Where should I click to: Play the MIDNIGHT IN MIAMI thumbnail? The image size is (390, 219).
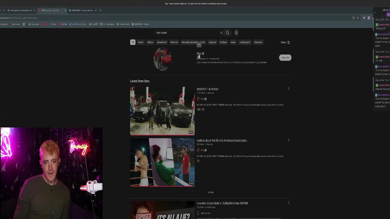pos(162,111)
